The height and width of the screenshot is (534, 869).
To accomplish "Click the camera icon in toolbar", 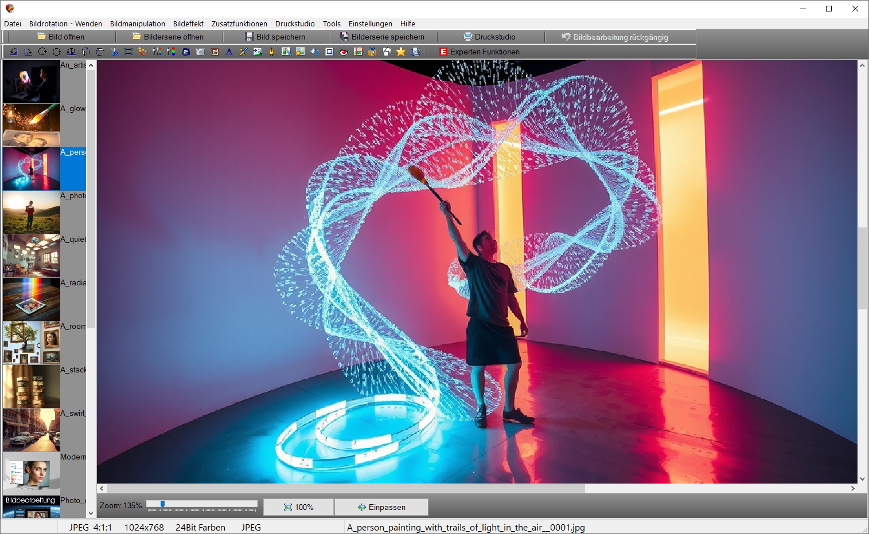I will 200,52.
